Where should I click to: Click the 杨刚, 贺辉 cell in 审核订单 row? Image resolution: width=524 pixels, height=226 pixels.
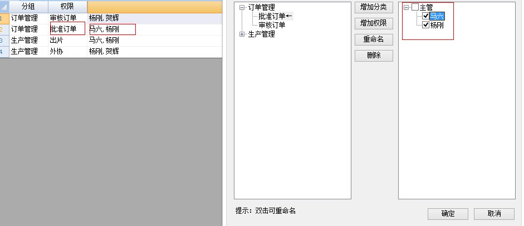[x=155, y=18]
